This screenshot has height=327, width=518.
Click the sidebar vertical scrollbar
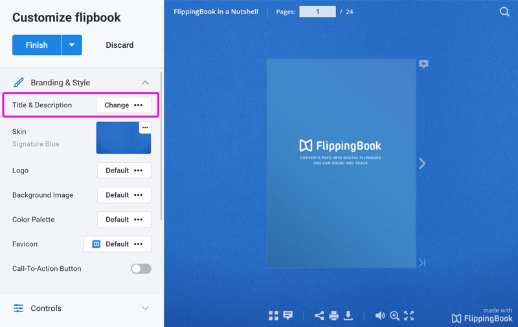(161, 146)
